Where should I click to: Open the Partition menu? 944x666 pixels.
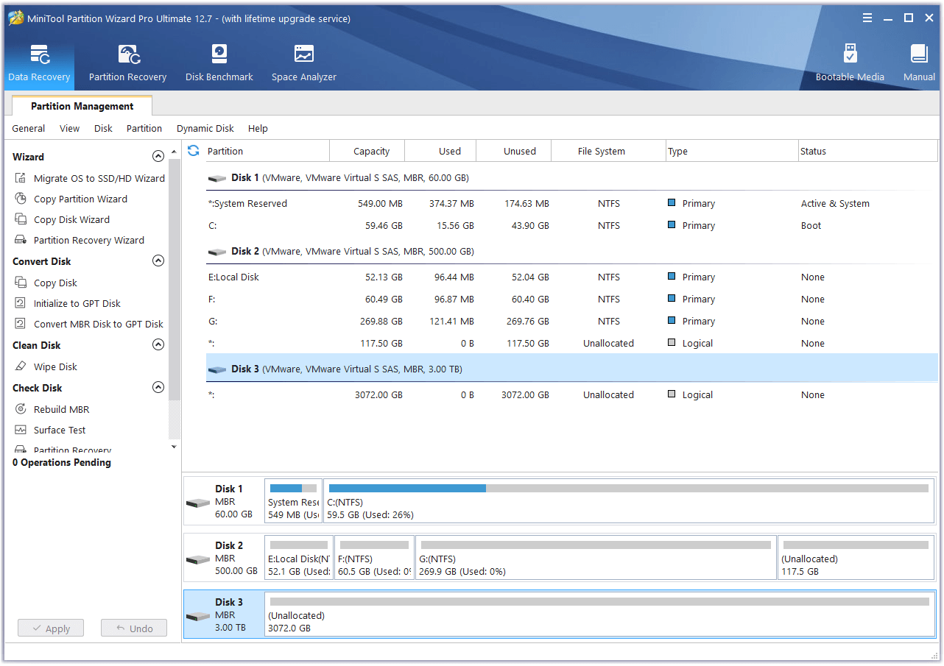point(144,128)
